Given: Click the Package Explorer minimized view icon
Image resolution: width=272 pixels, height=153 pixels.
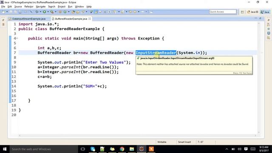Looking at the screenshot, I should click(3, 25).
